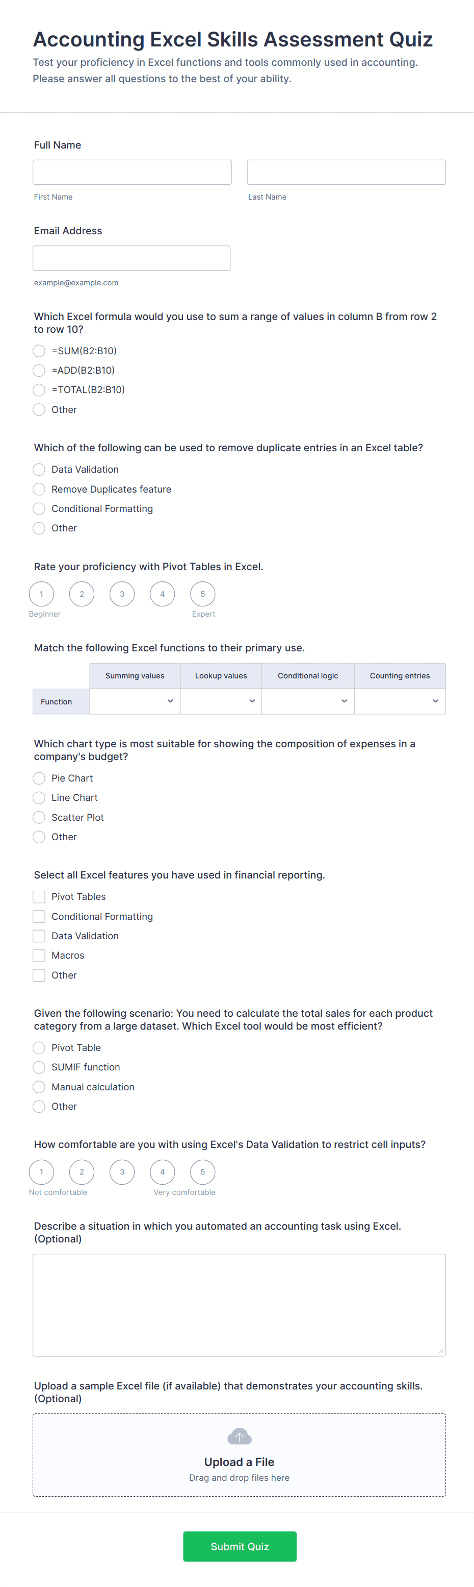The width and height of the screenshot is (474, 1587).
Task: Click the automation description text area
Action: [x=239, y=1305]
